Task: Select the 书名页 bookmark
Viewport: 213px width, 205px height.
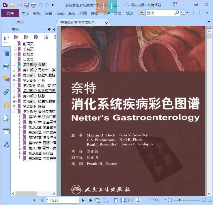Action: tap(28, 49)
